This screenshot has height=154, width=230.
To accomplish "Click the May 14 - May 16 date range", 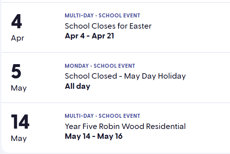I will click(x=93, y=136).
